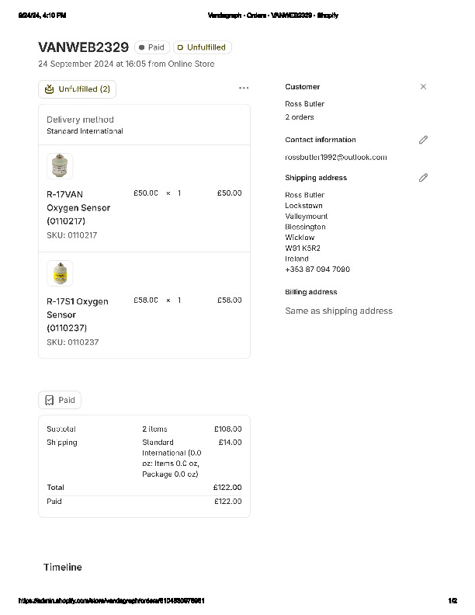Viewport: 475px width, 615px height.
Task: Click the Unfulfilled (2) box icon
Action: [x=50, y=89]
